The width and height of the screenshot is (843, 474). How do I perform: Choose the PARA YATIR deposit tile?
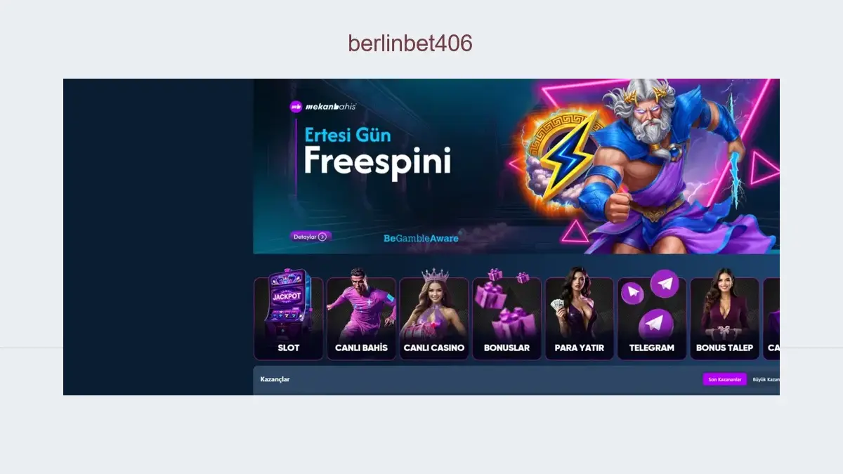click(x=580, y=319)
